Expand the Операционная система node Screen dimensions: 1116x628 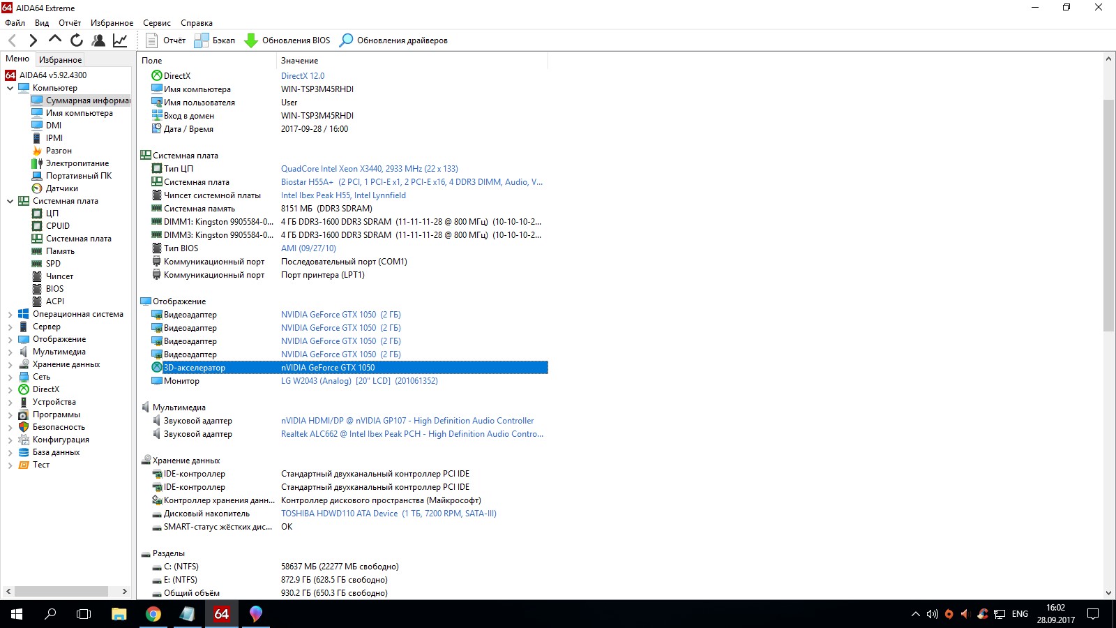[10, 314]
